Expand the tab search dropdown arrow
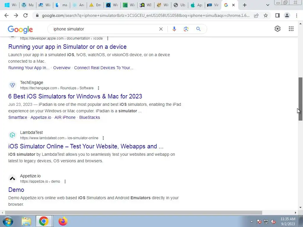 pos(267,5)
